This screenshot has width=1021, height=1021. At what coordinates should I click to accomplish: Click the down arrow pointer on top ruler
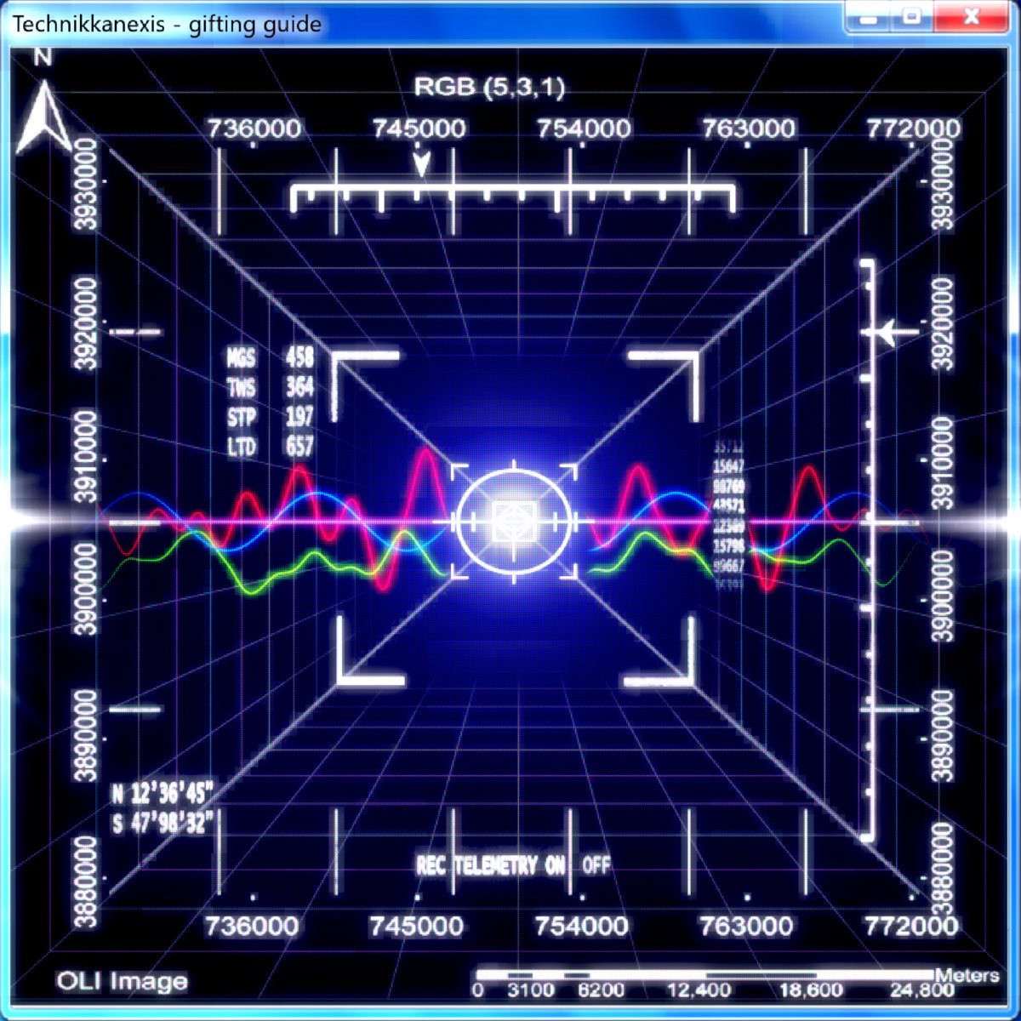[420, 162]
